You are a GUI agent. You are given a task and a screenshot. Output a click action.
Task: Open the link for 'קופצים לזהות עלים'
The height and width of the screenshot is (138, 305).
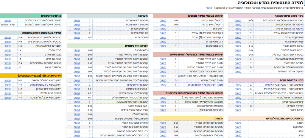click(77, 84)
